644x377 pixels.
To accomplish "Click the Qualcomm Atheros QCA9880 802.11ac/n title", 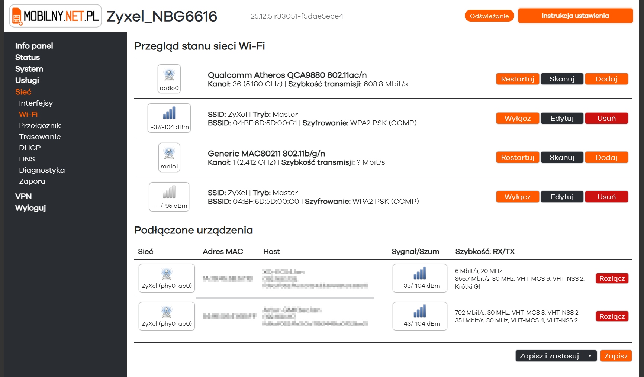I will pos(287,75).
